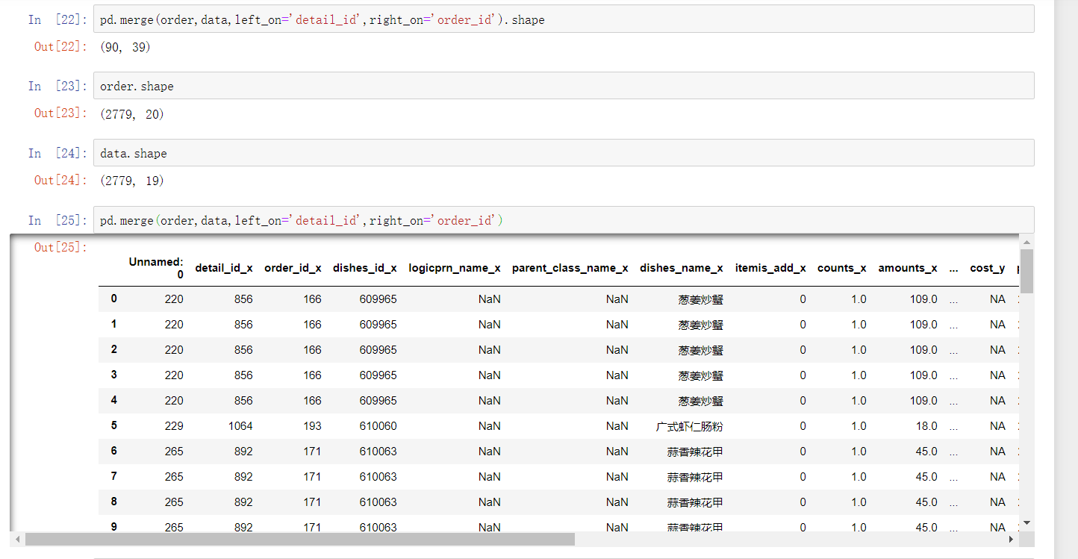Click the 220 cell in row 0
This screenshot has width=1078, height=559.
[x=174, y=299]
